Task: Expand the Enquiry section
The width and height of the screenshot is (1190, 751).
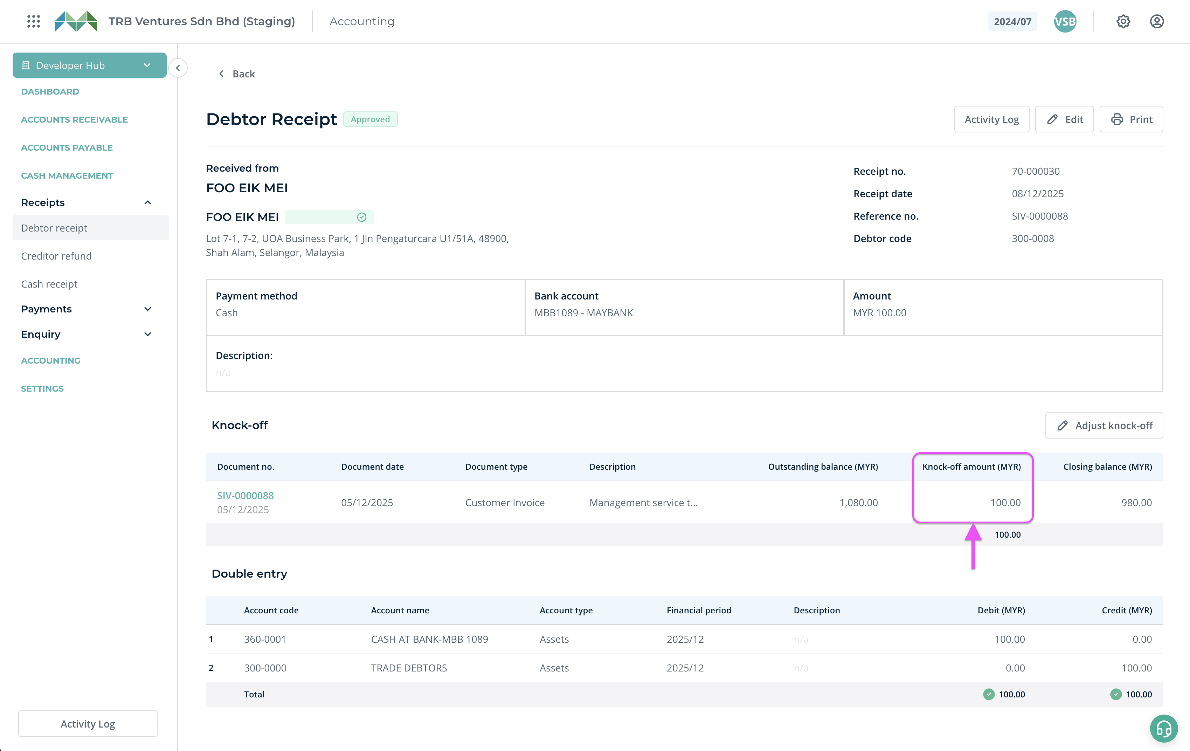Action: click(x=147, y=334)
